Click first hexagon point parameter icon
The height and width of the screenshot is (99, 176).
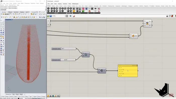pyautogui.click(x=48, y=9)
